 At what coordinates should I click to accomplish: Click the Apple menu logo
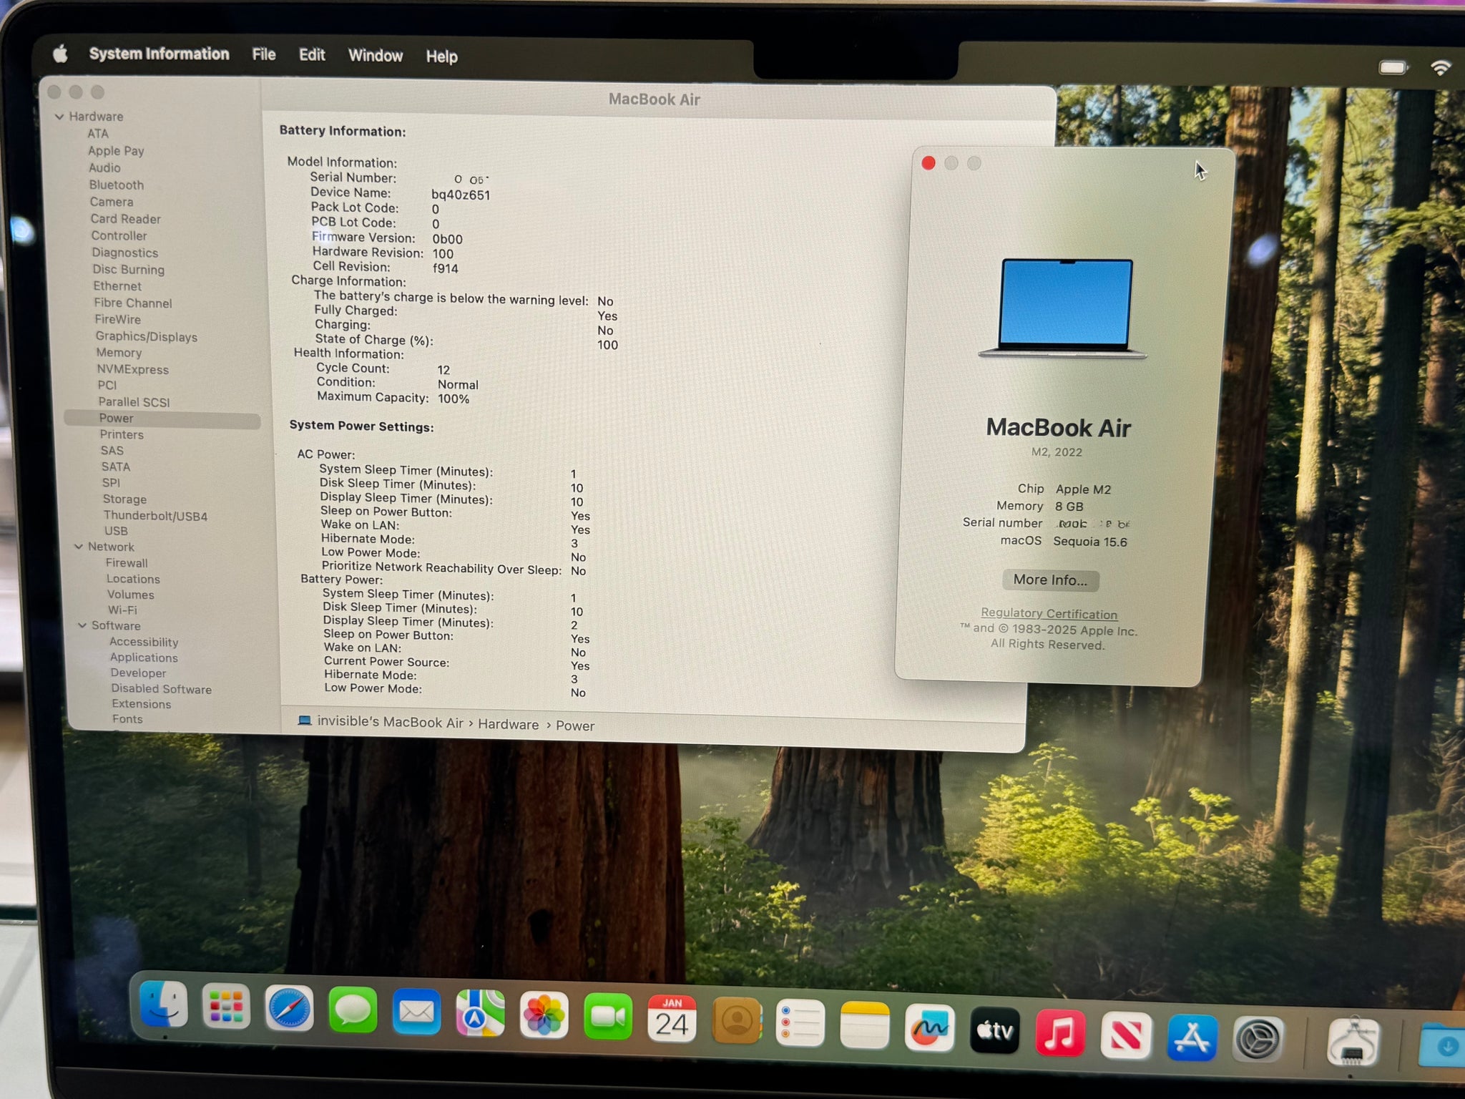61,54
